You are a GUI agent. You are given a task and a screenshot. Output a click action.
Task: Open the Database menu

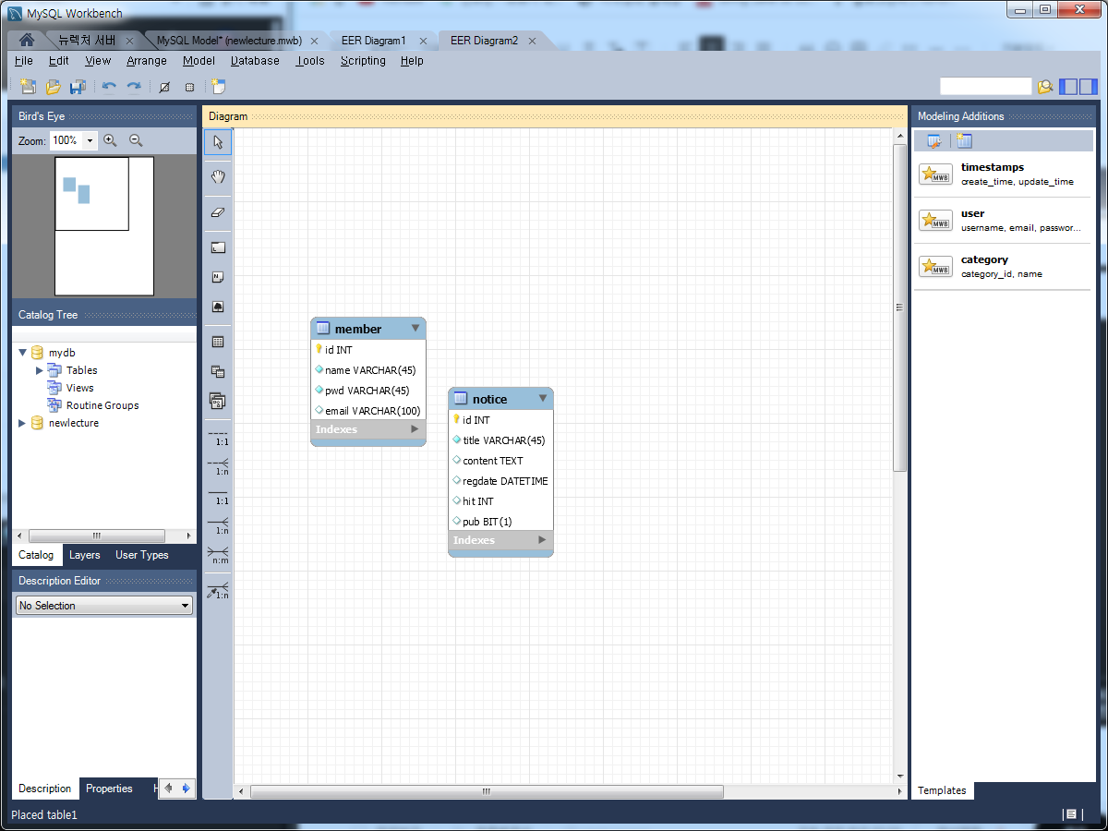[255, 61]
